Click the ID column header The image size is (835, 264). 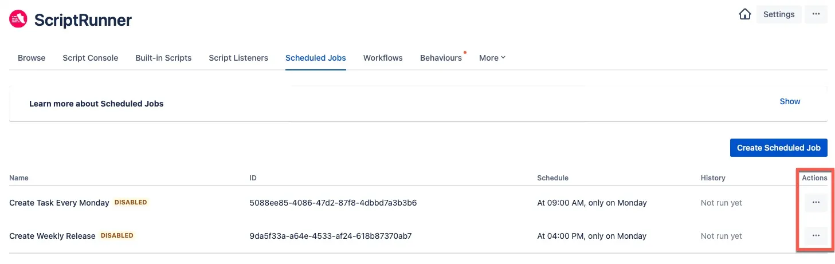pyautogui.click(x=253, y=178)
